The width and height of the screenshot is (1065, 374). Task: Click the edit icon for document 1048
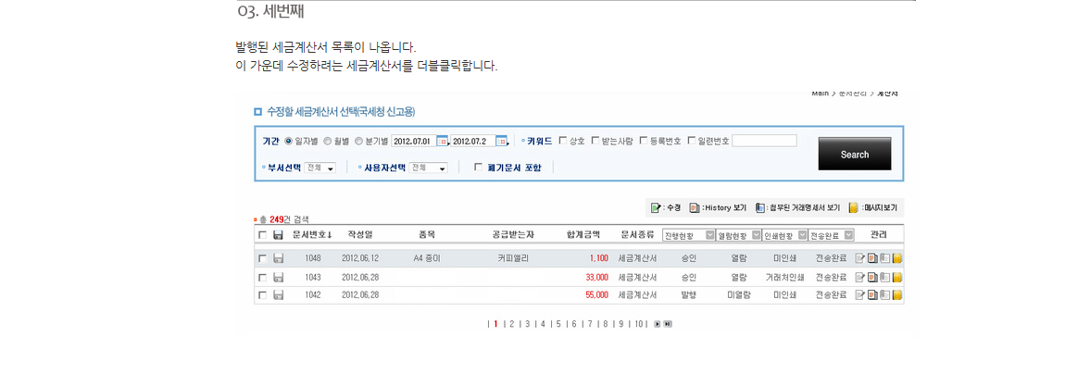pos(860,258)
